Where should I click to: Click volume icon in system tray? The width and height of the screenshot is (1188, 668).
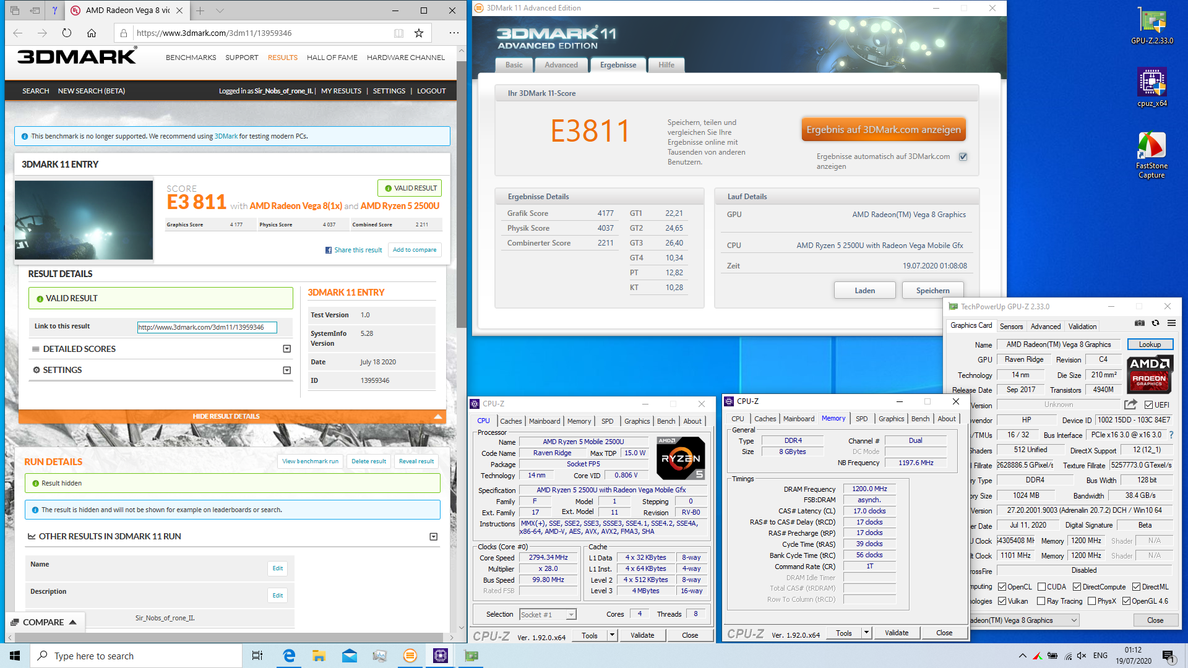tap(1081, 656)
